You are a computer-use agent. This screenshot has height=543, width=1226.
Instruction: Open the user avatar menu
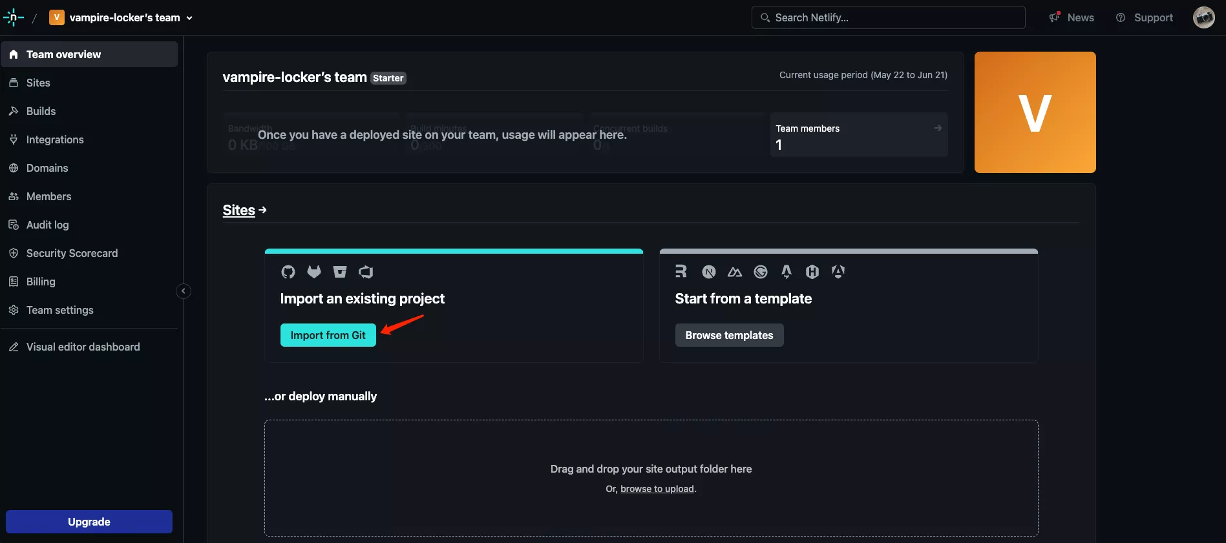click(x=1204, y=17)
